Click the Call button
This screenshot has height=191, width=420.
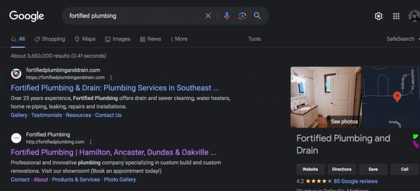pos(404,169)
